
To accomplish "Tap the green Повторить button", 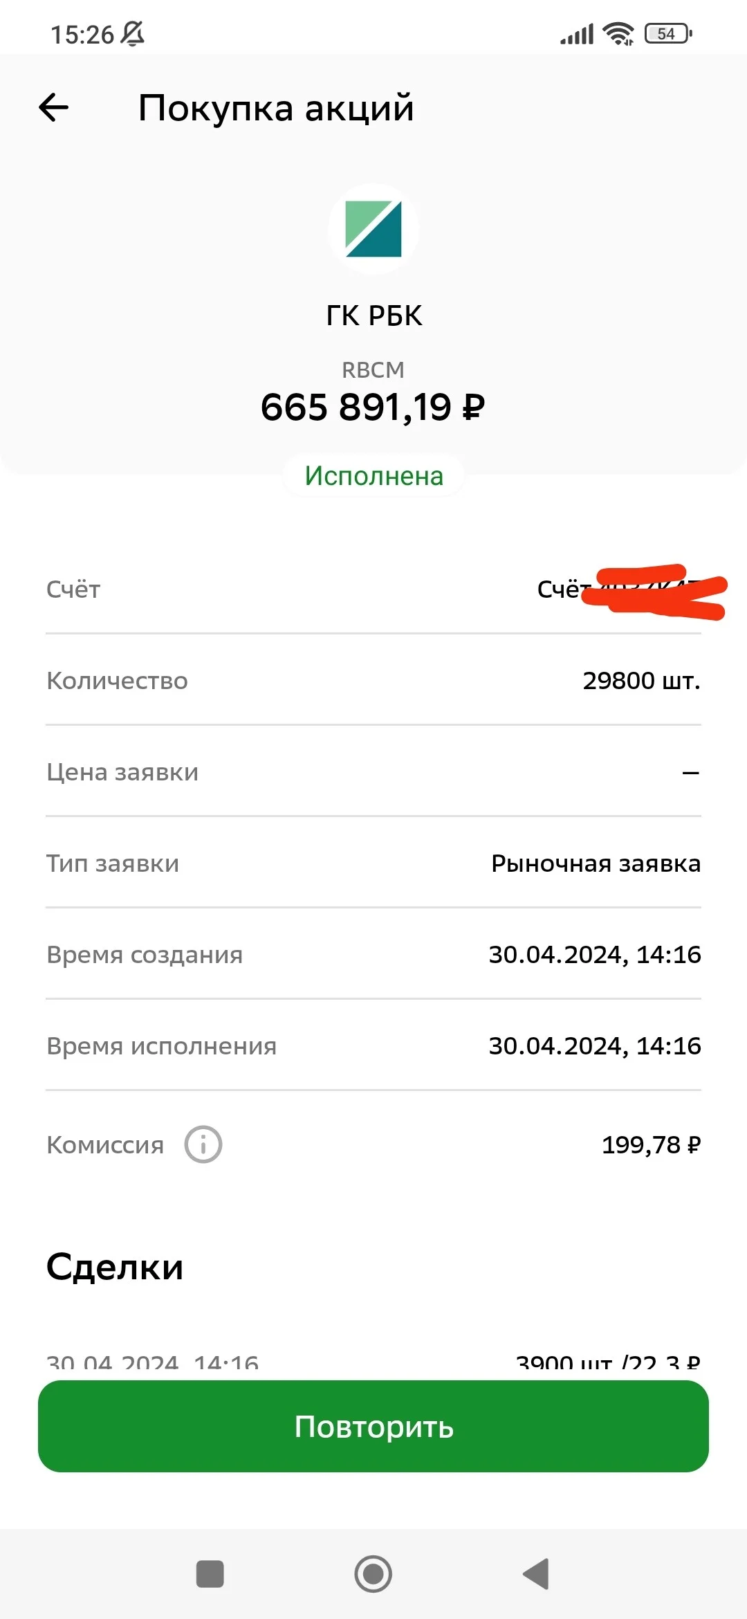I will (373, 1426).
